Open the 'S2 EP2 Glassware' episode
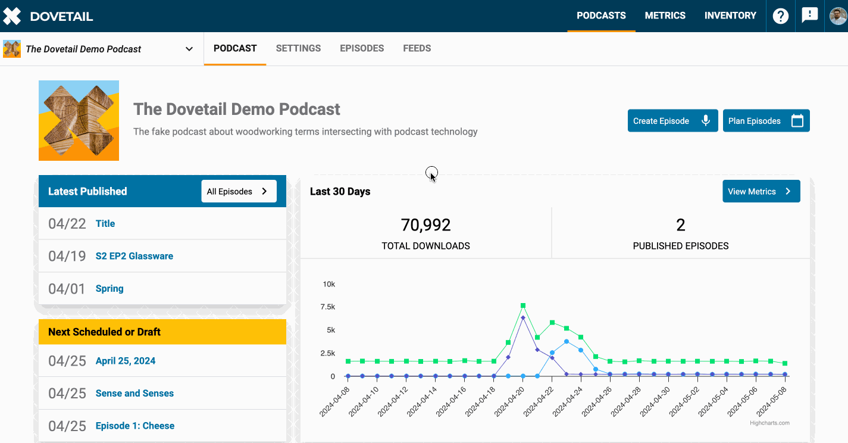 (x=134, y=256)
